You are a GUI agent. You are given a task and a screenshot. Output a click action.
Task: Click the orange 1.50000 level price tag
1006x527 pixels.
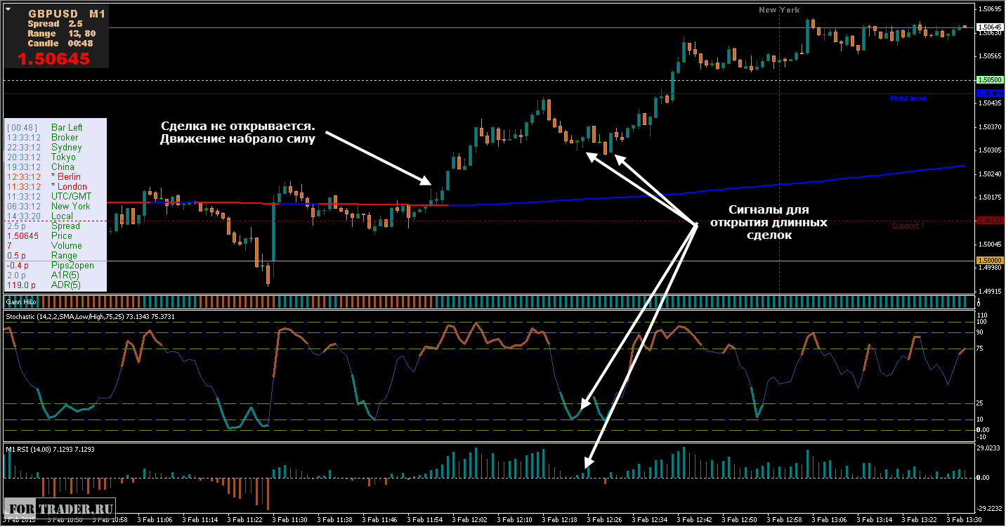click(x=989, y=261)
